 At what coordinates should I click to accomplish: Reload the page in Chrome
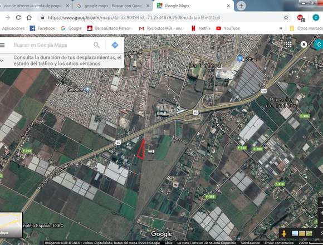click(x=18, y=17)
